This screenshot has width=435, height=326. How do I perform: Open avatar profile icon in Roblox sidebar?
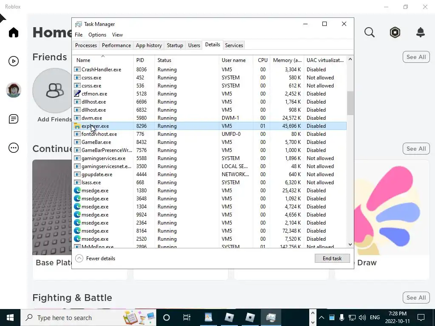pos(13,90)
